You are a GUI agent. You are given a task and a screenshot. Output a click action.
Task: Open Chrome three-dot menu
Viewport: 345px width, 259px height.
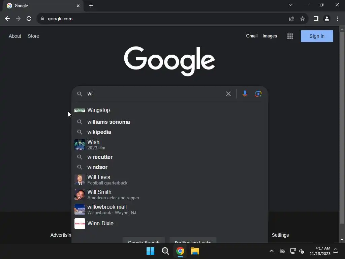338,19
